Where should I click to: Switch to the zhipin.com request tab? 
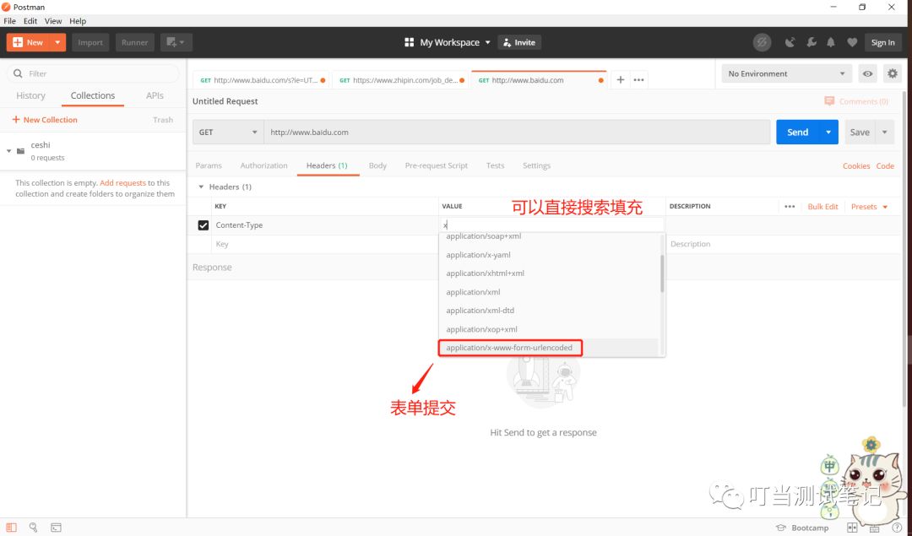point(401,80)
